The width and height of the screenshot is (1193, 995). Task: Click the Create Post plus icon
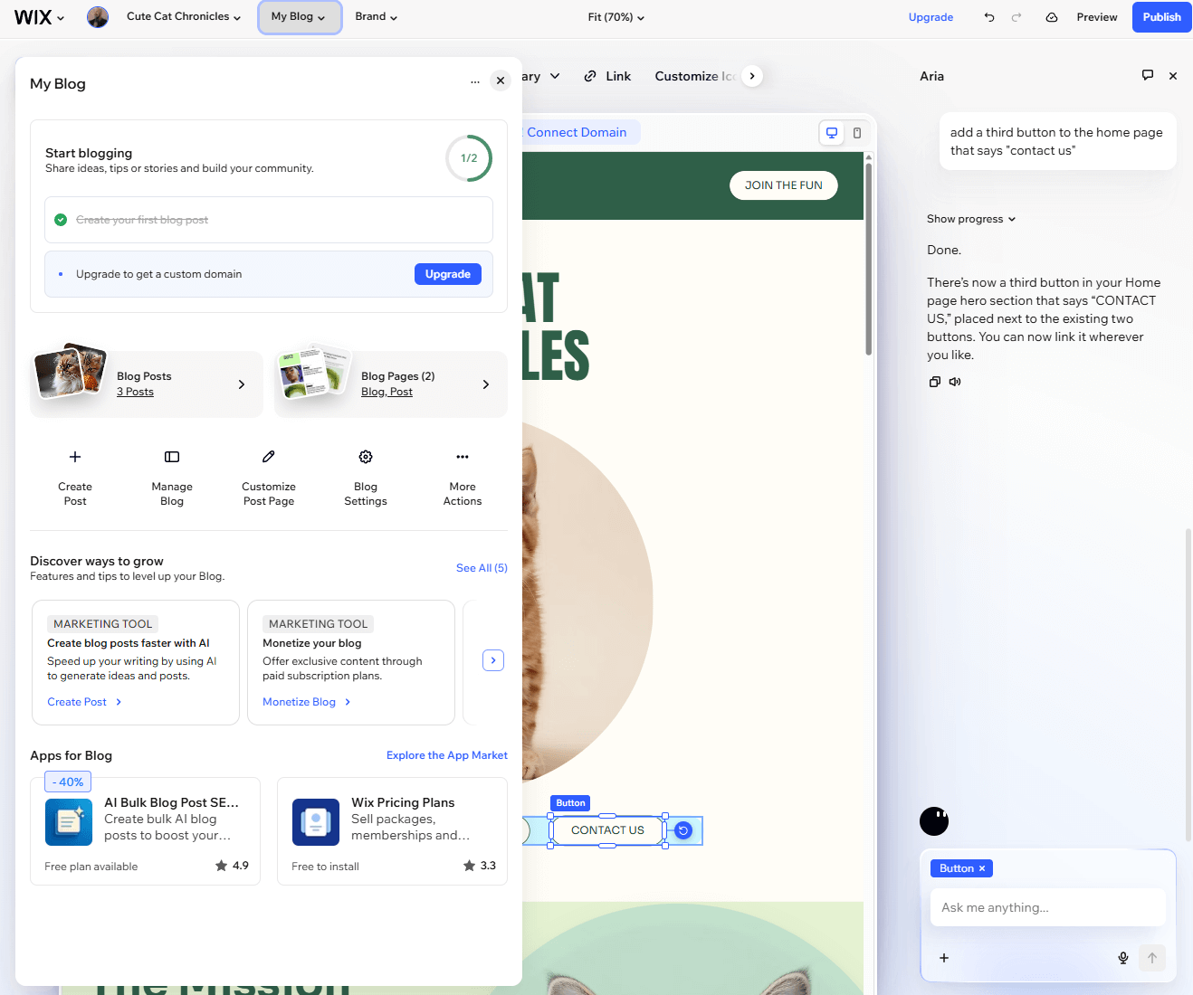pos(75,457)
